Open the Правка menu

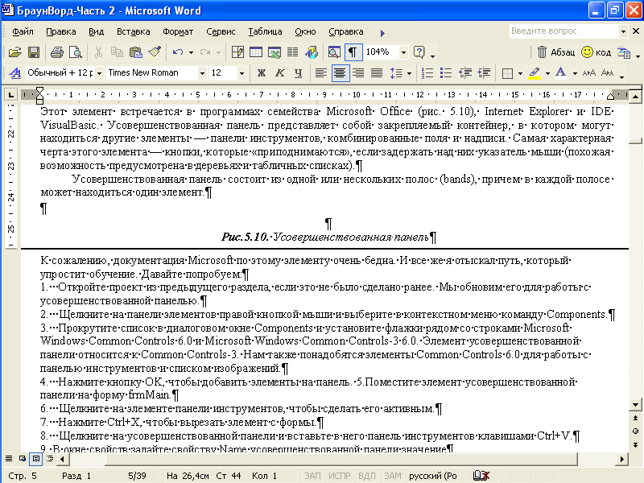(61, 31)
